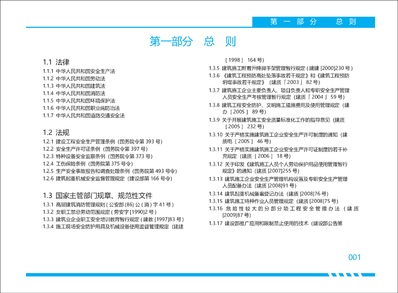Select entry 1.3.2 女职工禁忌劳动范围规定
398x293 pixels.
coord(99,212)
